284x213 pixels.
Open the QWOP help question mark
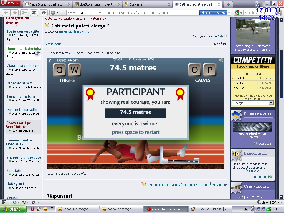(x=50, y=60)
